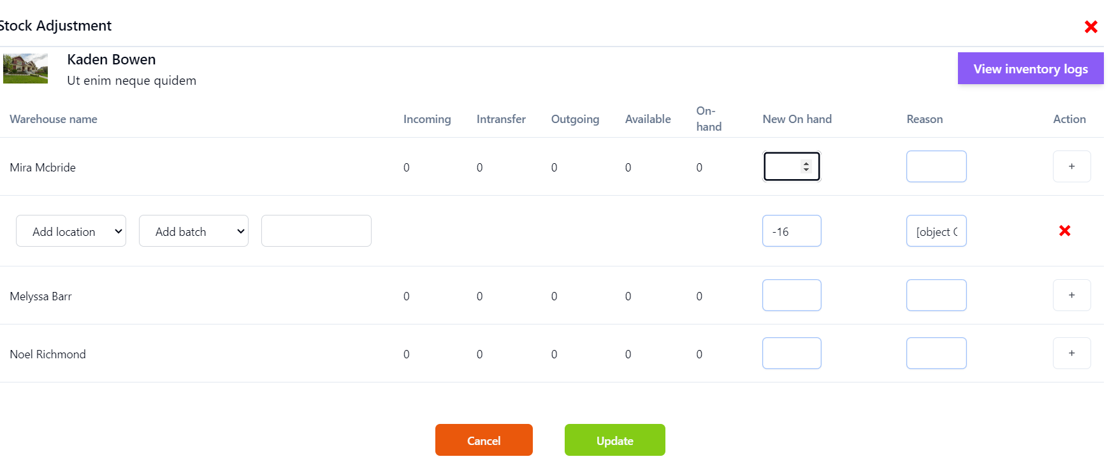Close the Stock Adjustment dialog with red X
1109x459 pixels.
[1091, 27]
